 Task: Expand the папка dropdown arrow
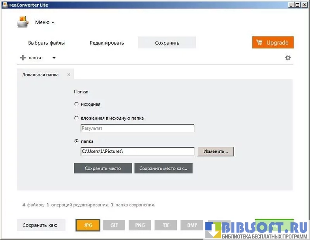tap(54, 58)
